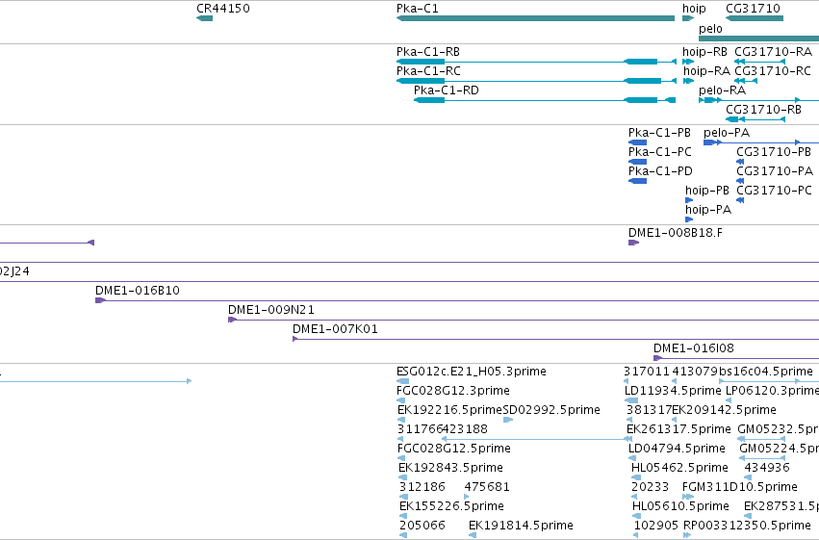Select transcript CG31710-RC
Image resolution: width=819 pixels, height=540 pixels.
pyautogui.click(x=746, y=81)
